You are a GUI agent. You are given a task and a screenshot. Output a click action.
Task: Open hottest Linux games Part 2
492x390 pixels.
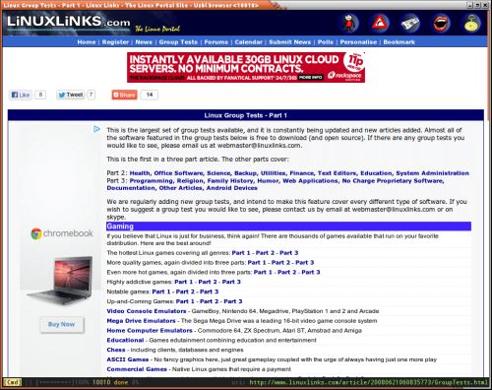tap(265, 253)
